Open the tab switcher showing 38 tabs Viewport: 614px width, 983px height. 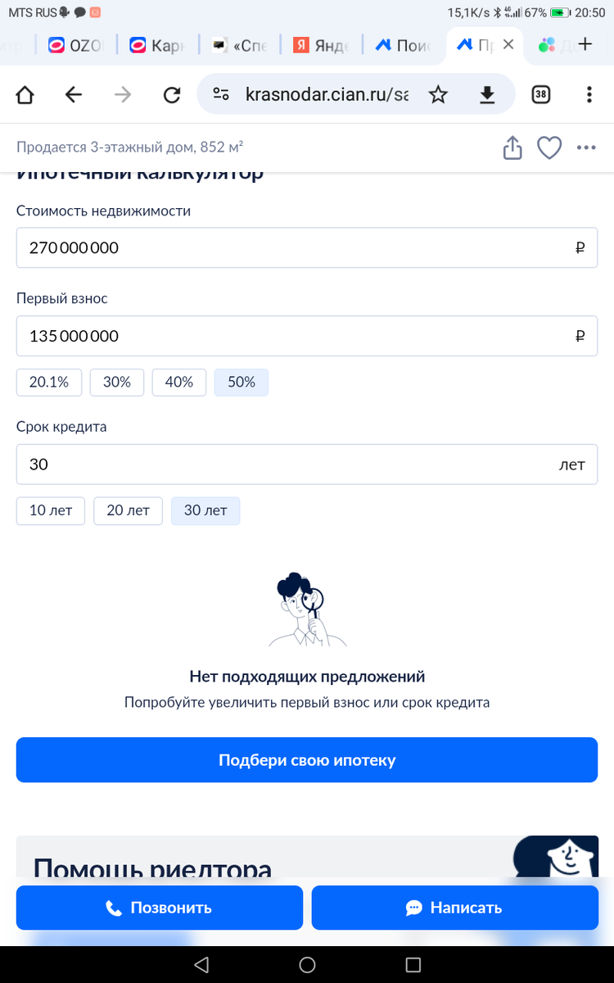tap(540, 94)
